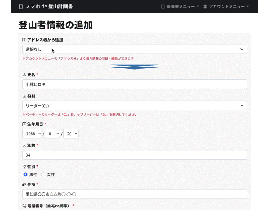Open the birth year dropdown showing 1988
Viewport: 269px width, 210px height.
32,134
